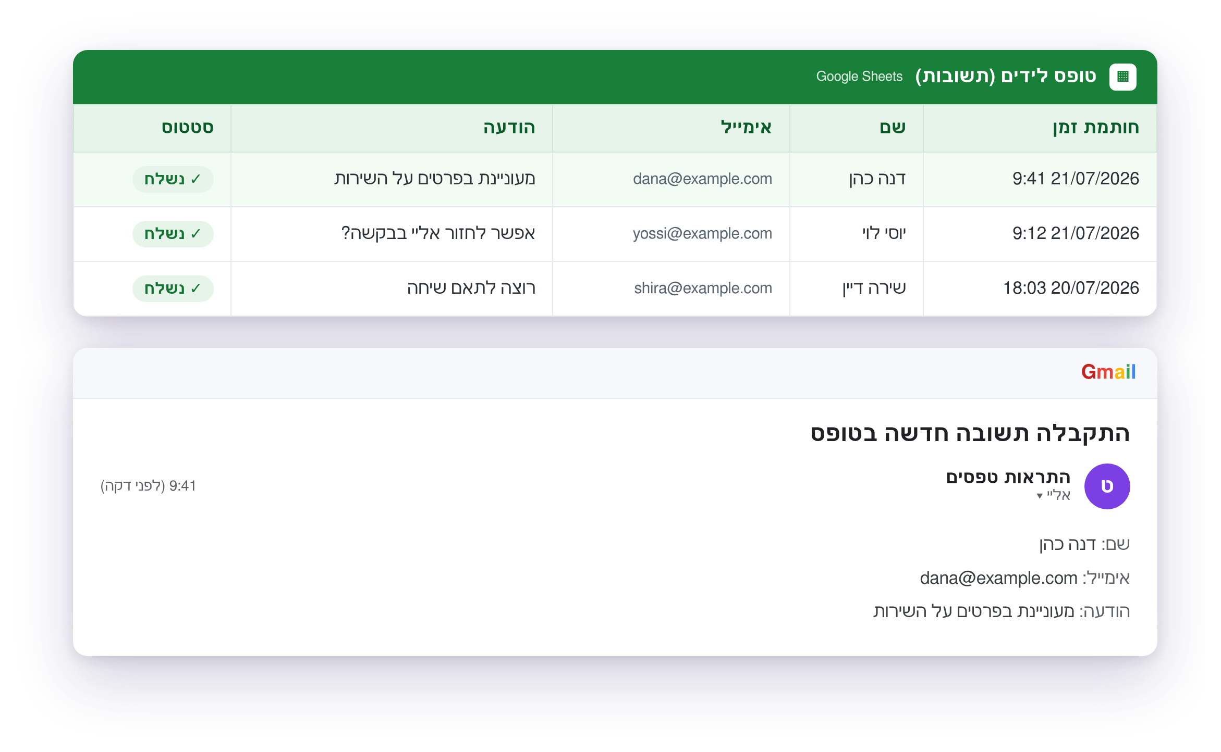
Task: Click the נשלח status badge in יוסי לוי row
Action: (173, 234)
